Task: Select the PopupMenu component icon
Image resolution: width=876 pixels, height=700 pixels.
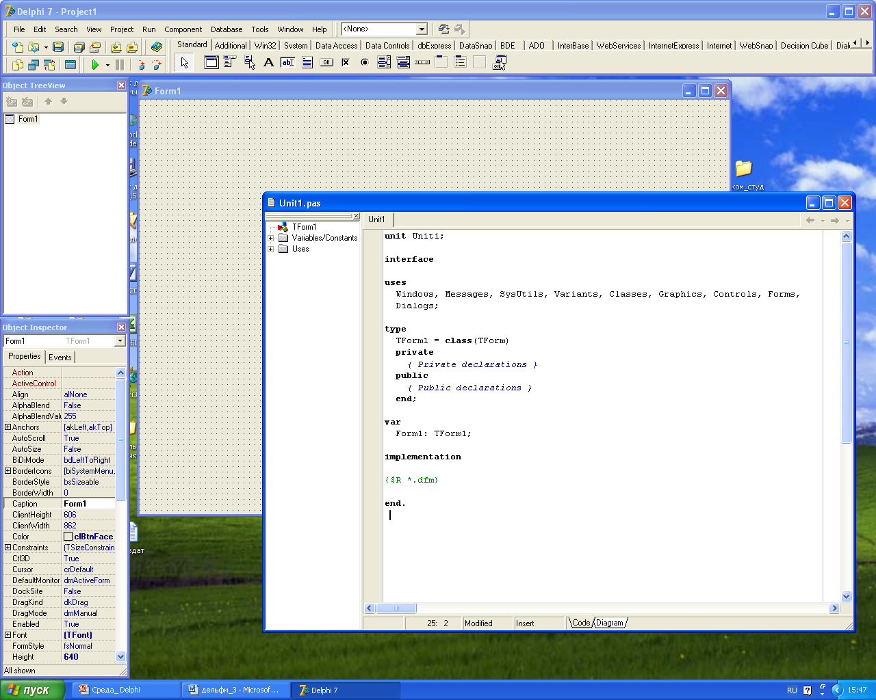Action: (x=250, y=62)
